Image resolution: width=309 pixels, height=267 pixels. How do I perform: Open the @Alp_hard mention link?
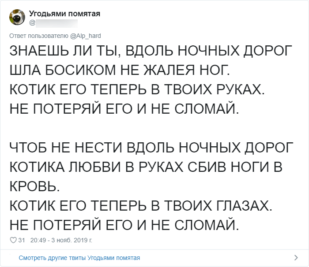click(x=86, y=36)
